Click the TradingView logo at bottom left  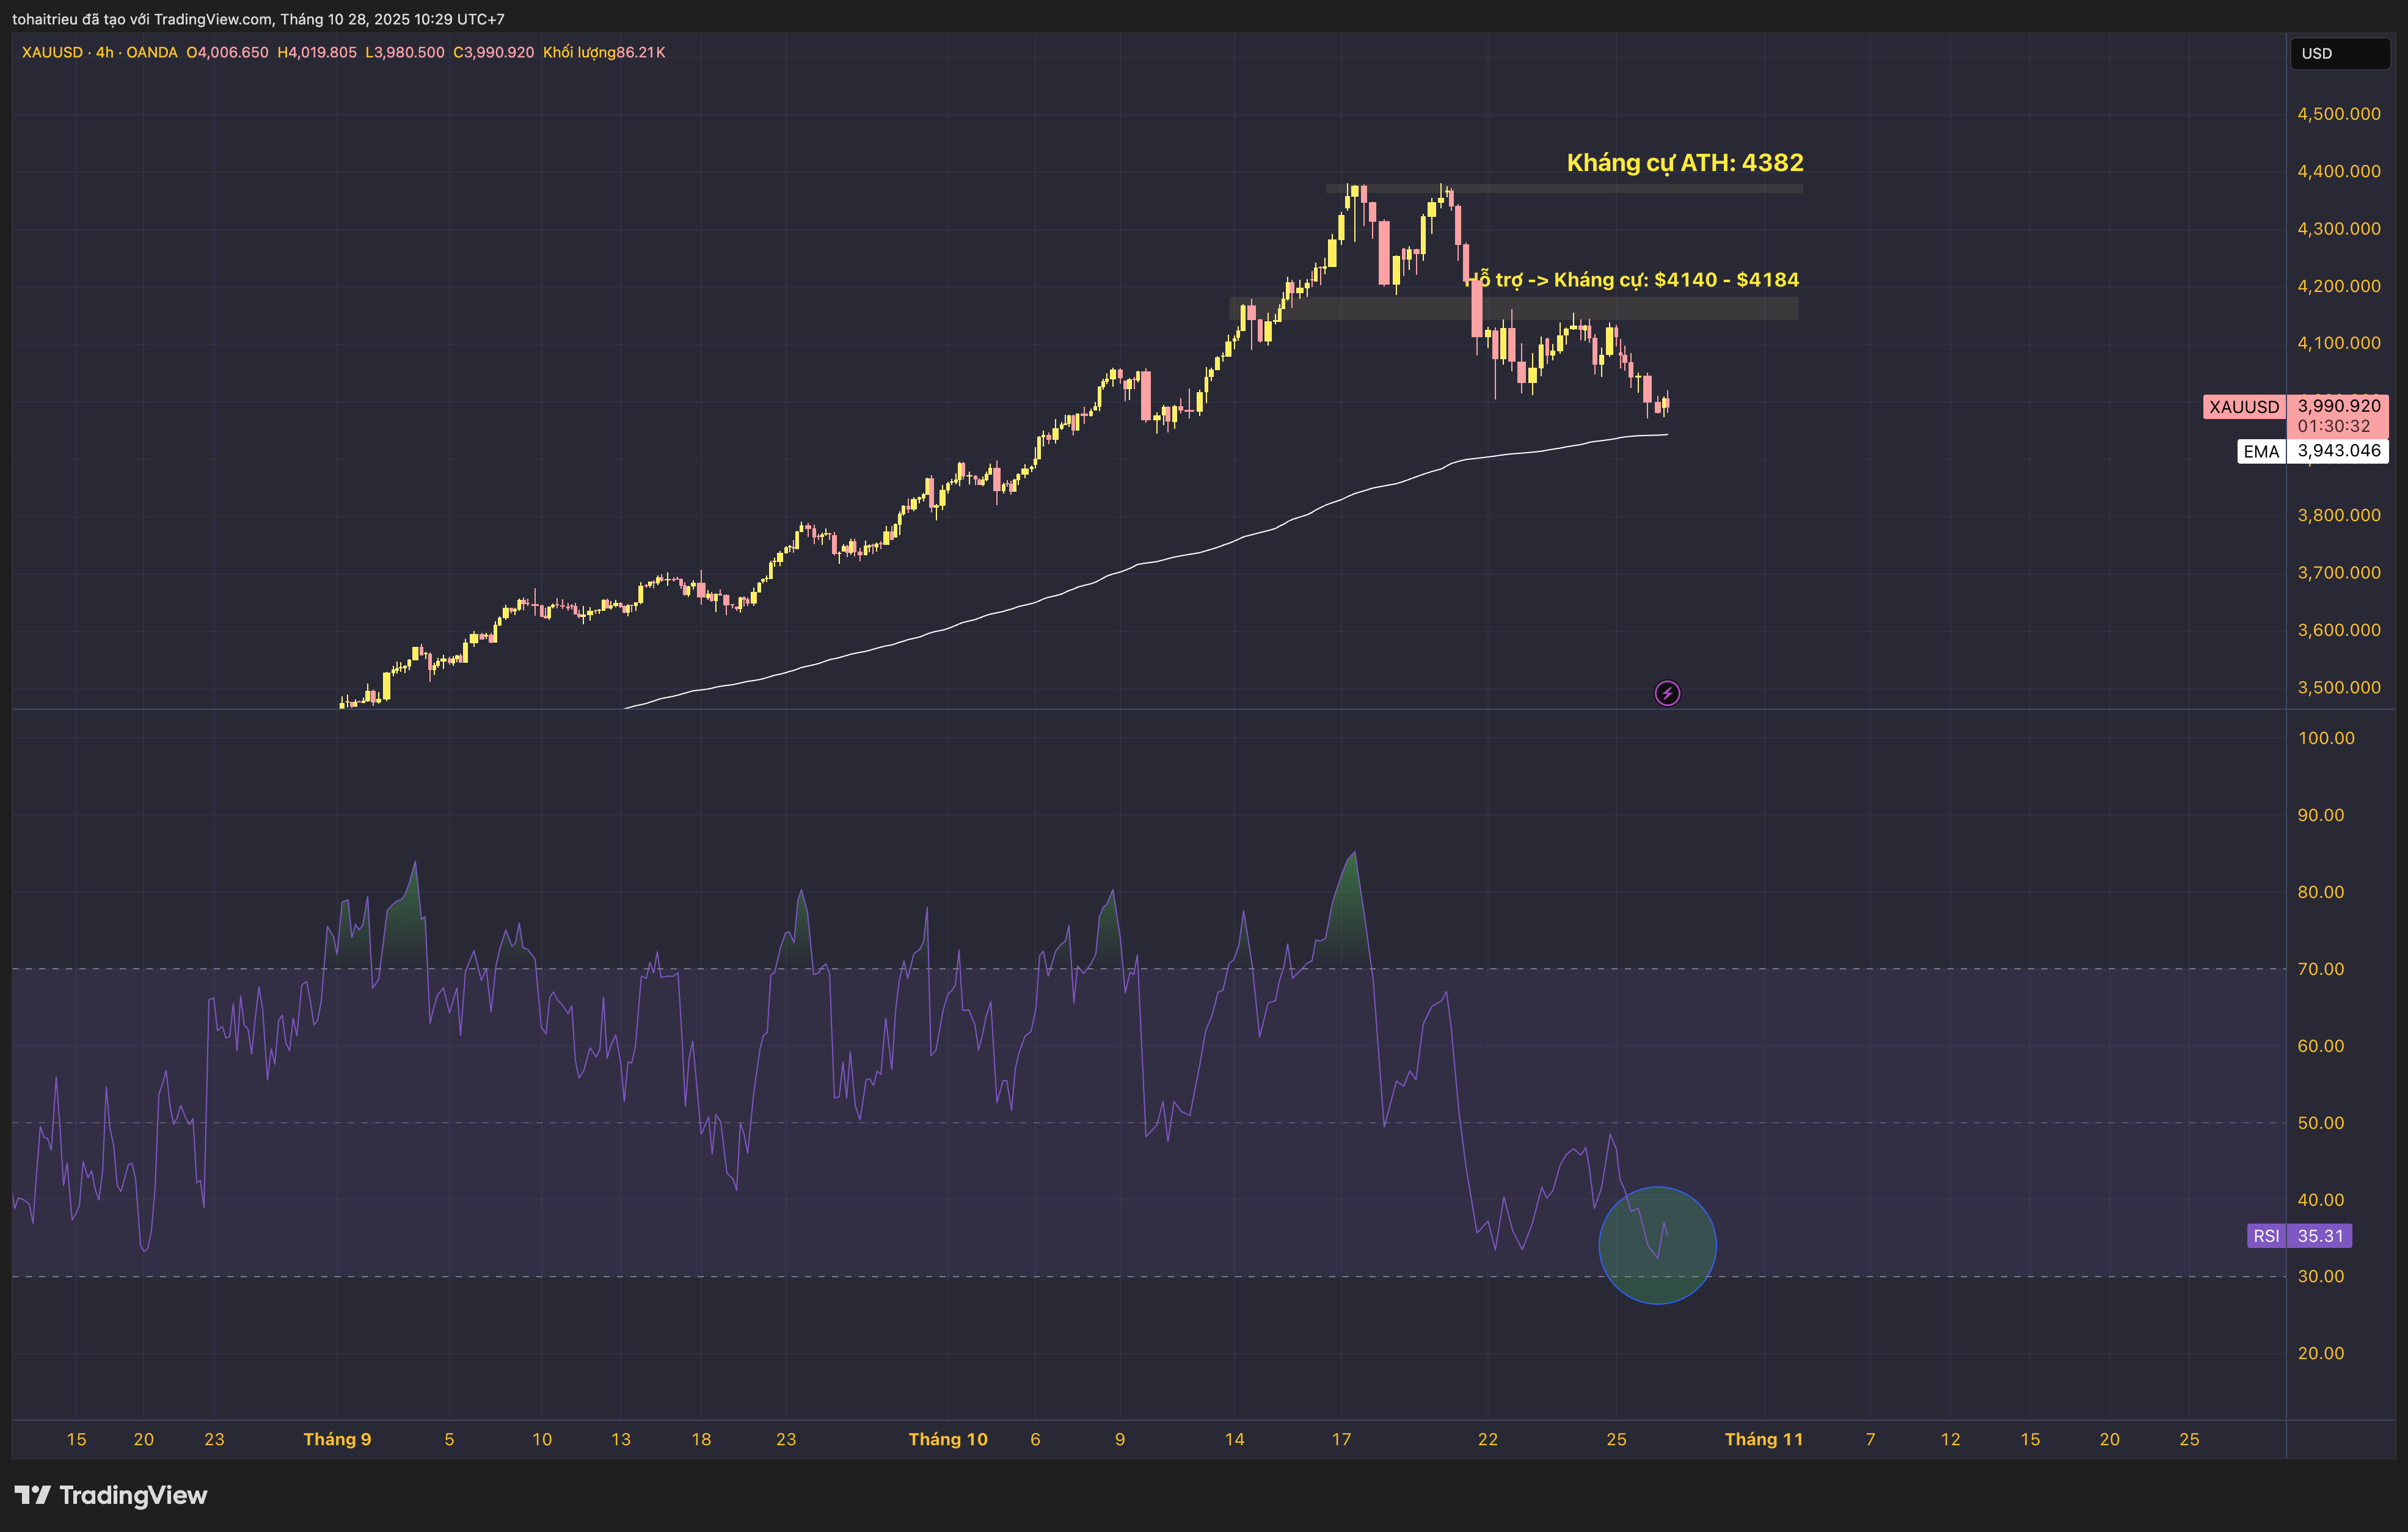pos(111,1495)
